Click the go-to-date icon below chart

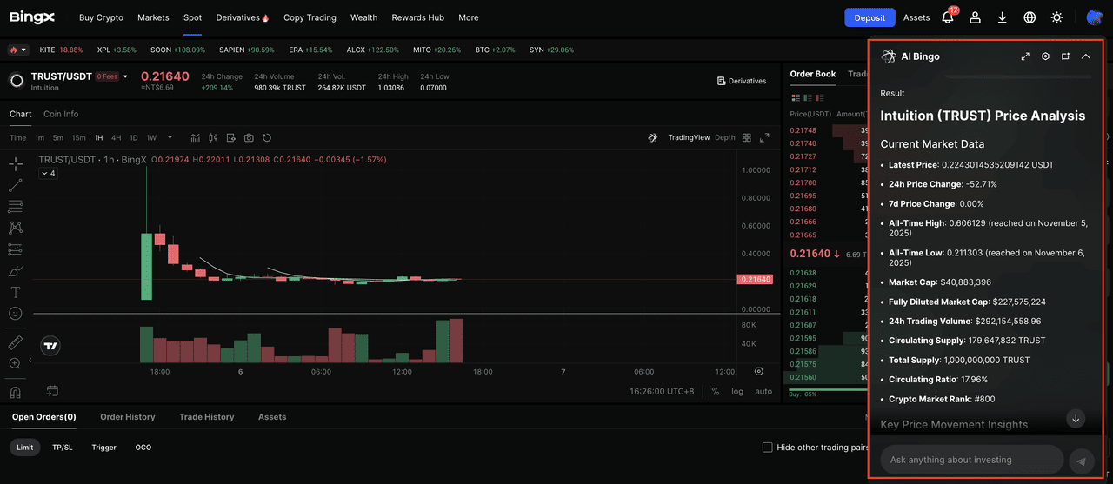click(x=52, y=391)
